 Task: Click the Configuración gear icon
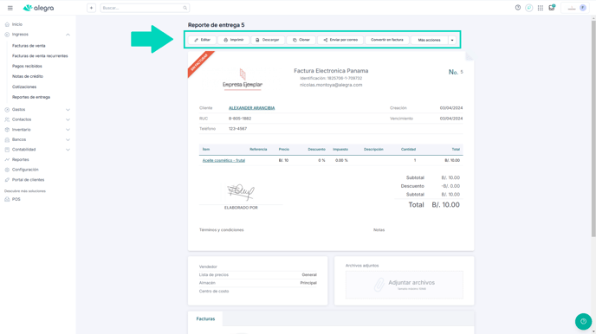7,170
